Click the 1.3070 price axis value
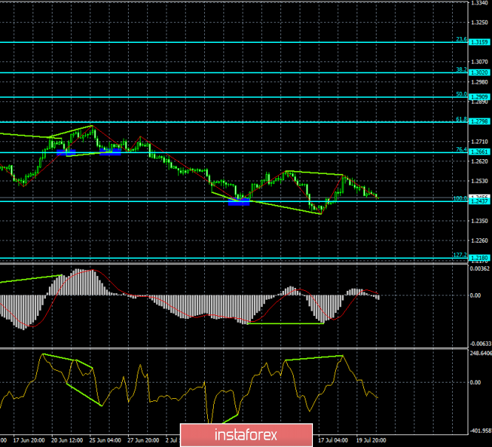 pos(479,62)
